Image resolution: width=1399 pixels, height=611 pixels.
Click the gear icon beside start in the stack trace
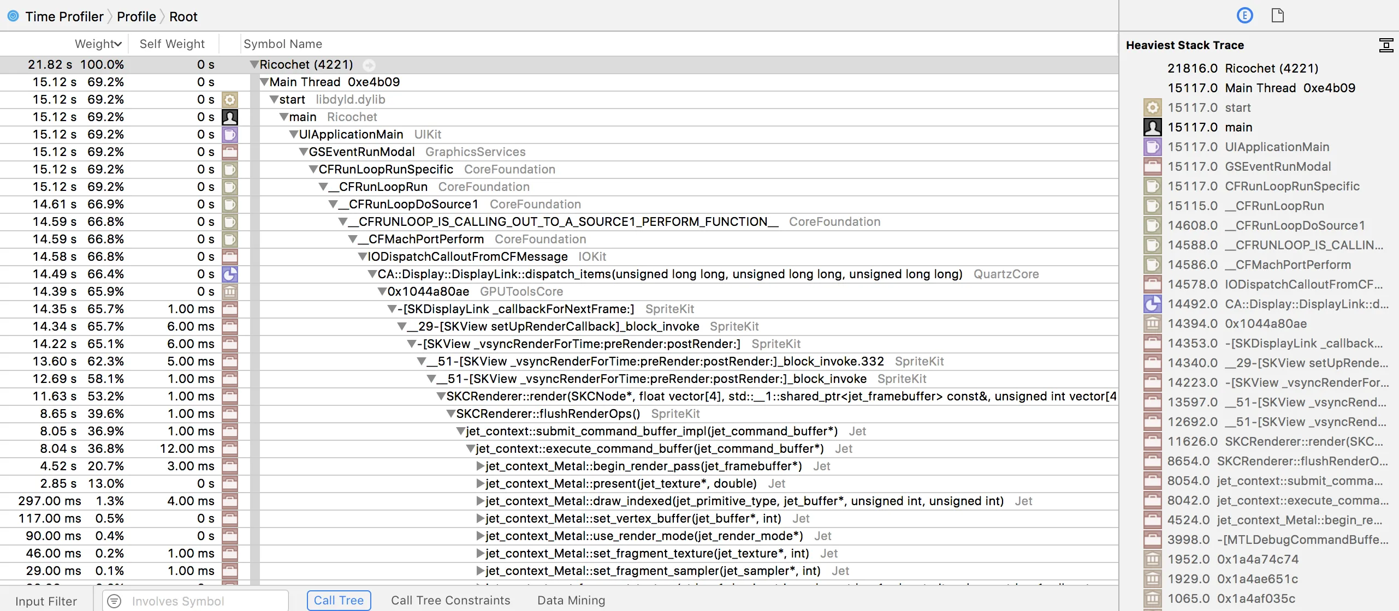[1152, 107]
